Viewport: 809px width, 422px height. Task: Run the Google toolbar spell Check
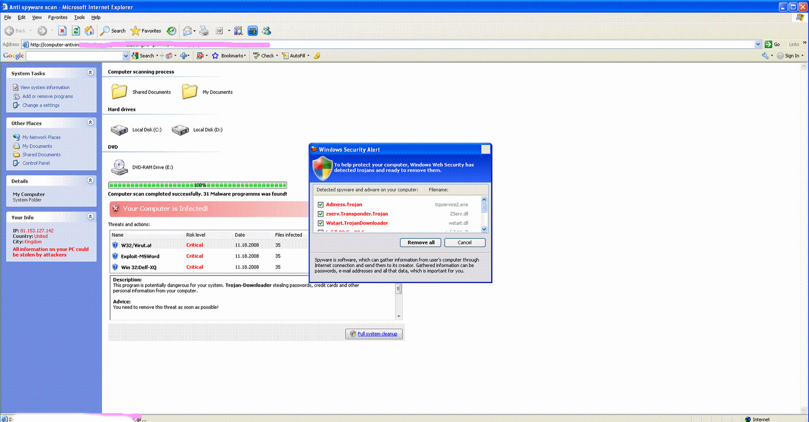(x=264, y=56)
